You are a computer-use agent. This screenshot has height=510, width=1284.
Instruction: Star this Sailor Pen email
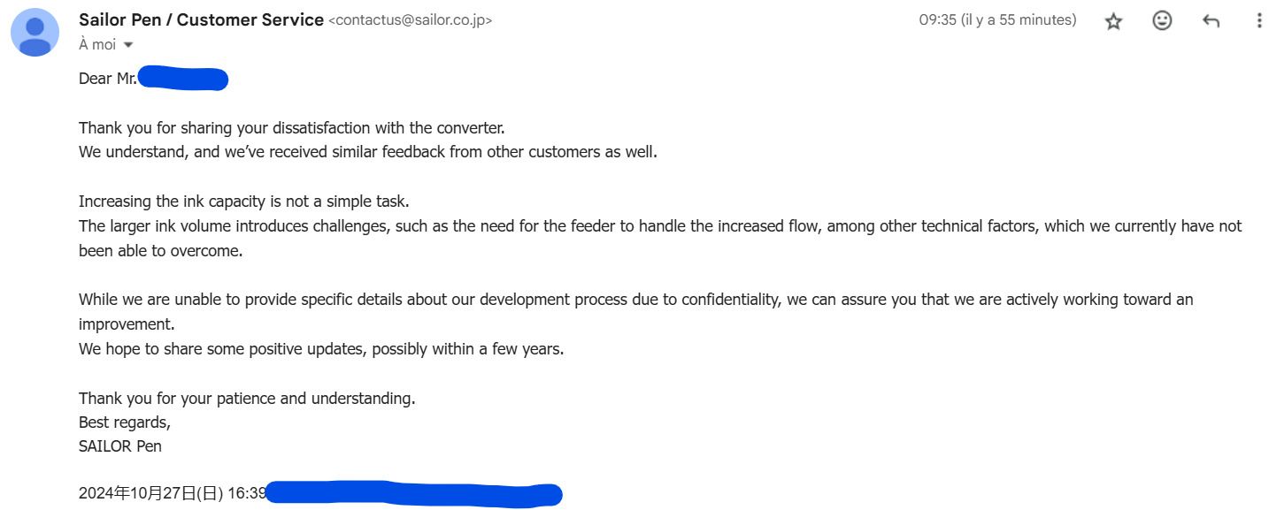click(1113, 21)
